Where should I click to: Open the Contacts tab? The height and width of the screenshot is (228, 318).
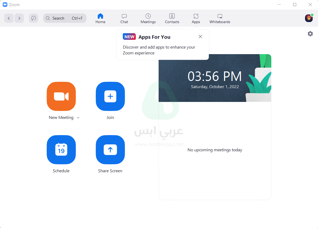tap(172, 18)
